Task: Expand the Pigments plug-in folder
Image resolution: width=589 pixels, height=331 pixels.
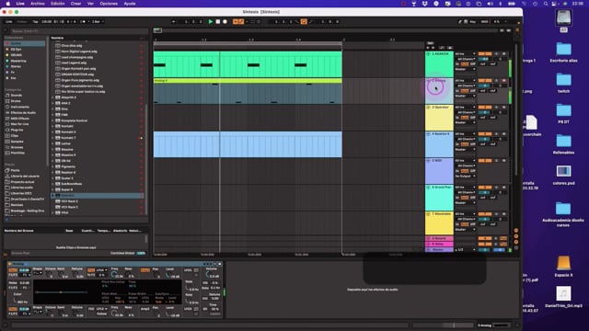Action: 52,166
